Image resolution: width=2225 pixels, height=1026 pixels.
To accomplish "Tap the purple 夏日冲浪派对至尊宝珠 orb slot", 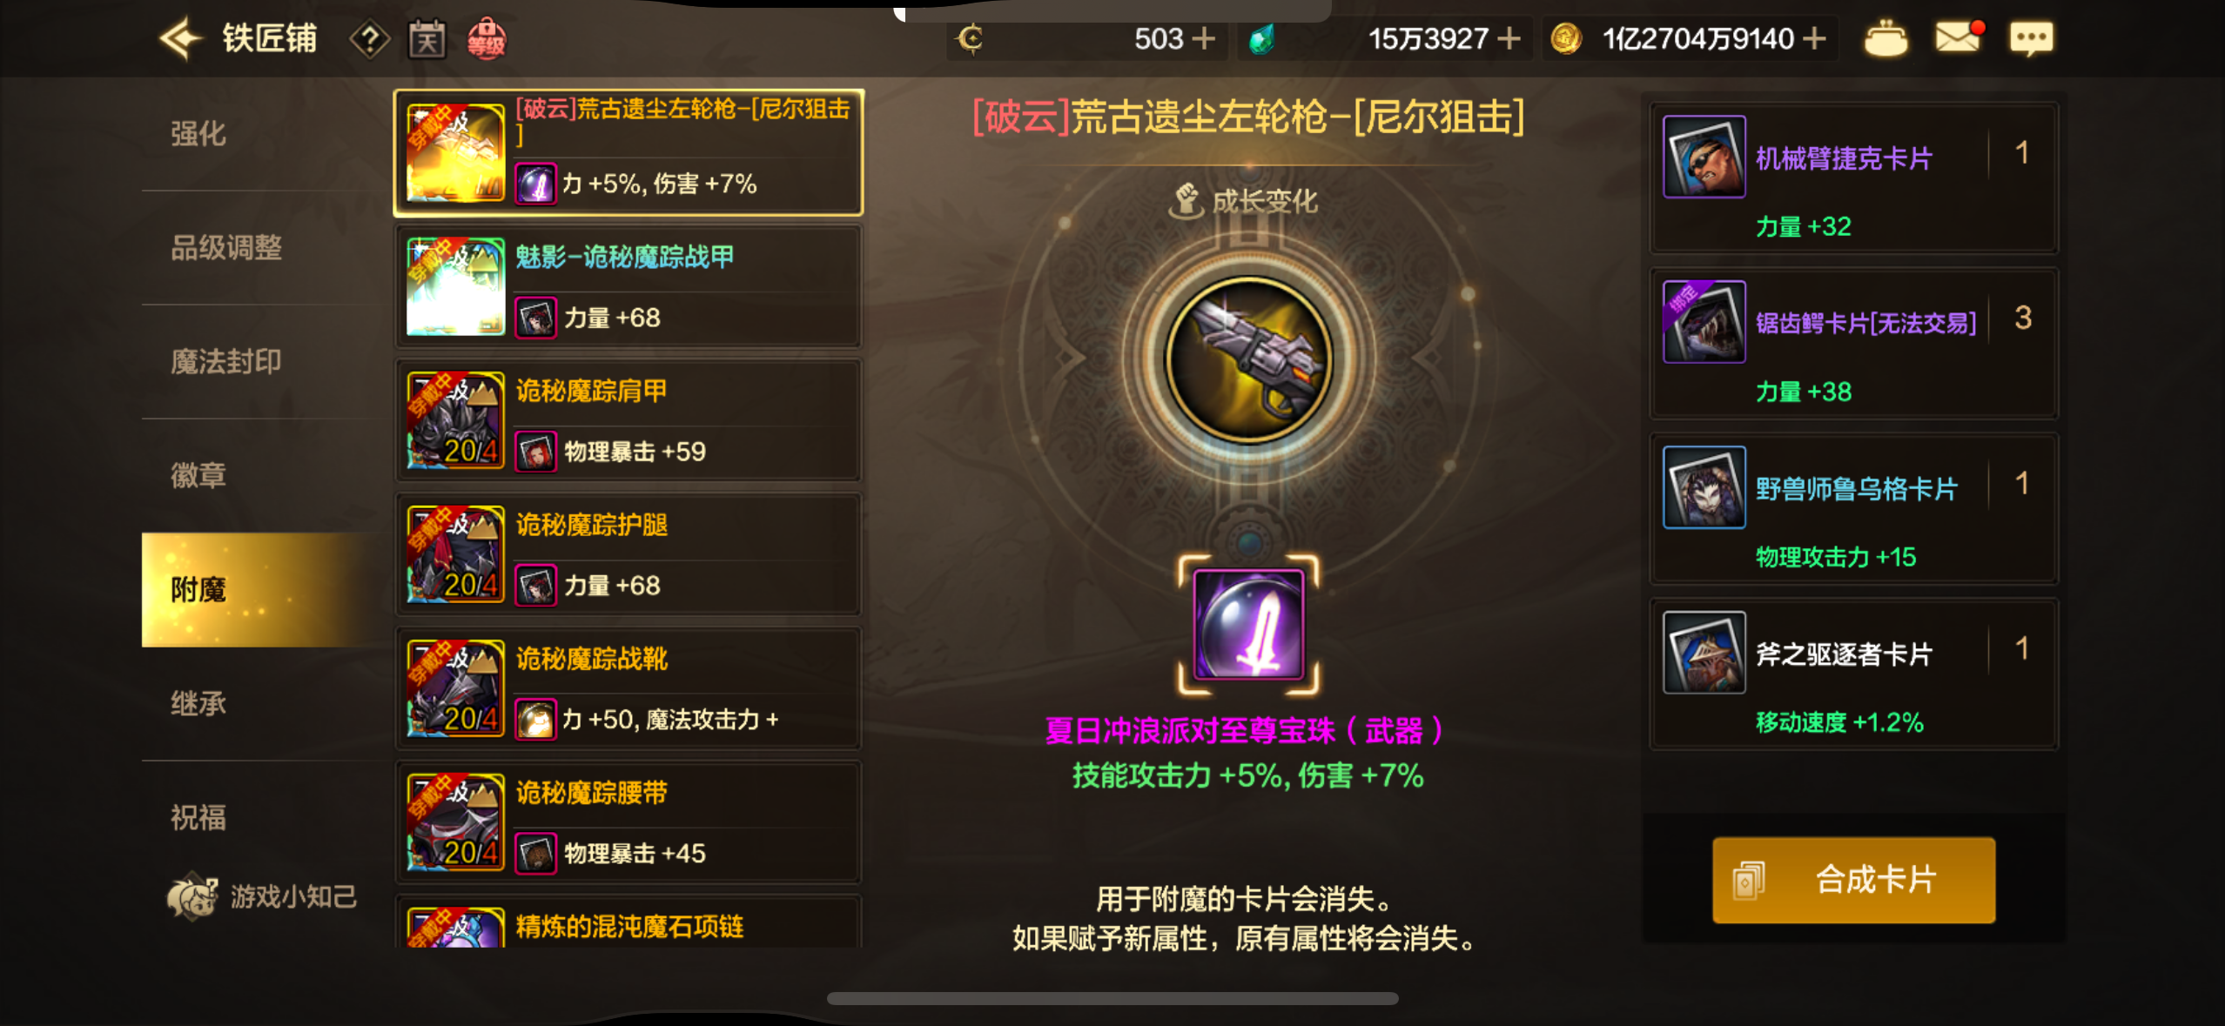I will 1248,624.
